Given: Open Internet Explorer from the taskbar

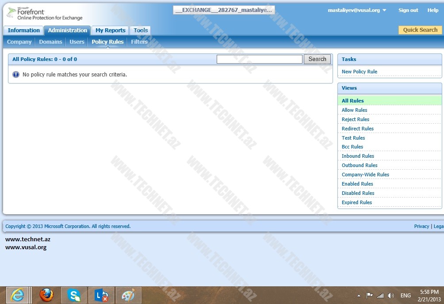Looking at the screenshot, I should click(x=18, y=295).
